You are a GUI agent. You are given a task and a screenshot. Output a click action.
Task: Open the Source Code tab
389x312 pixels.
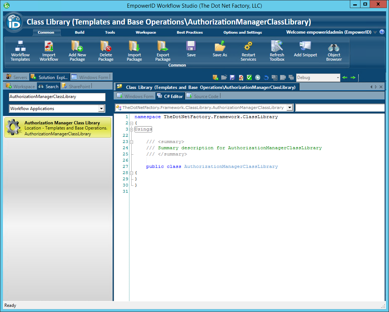203,96
